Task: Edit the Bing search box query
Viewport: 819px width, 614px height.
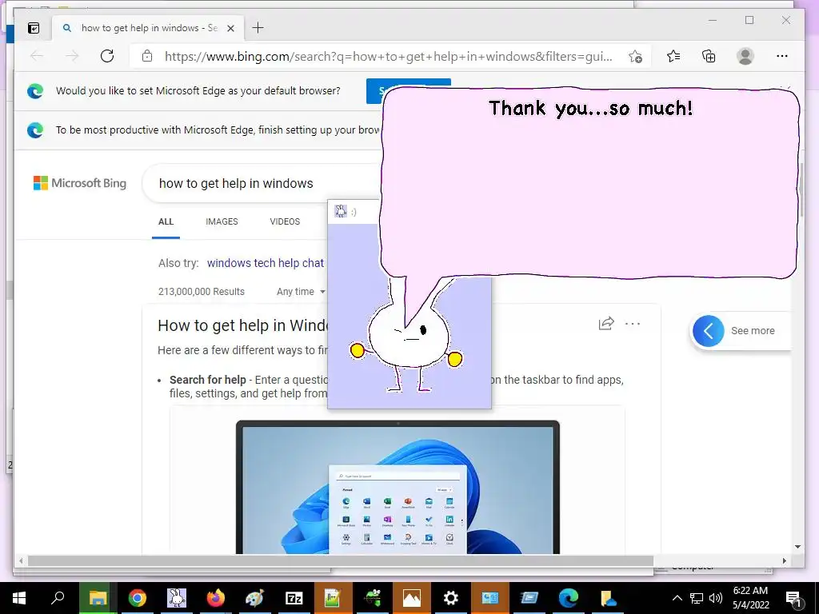Action: [x=262, y=183]
